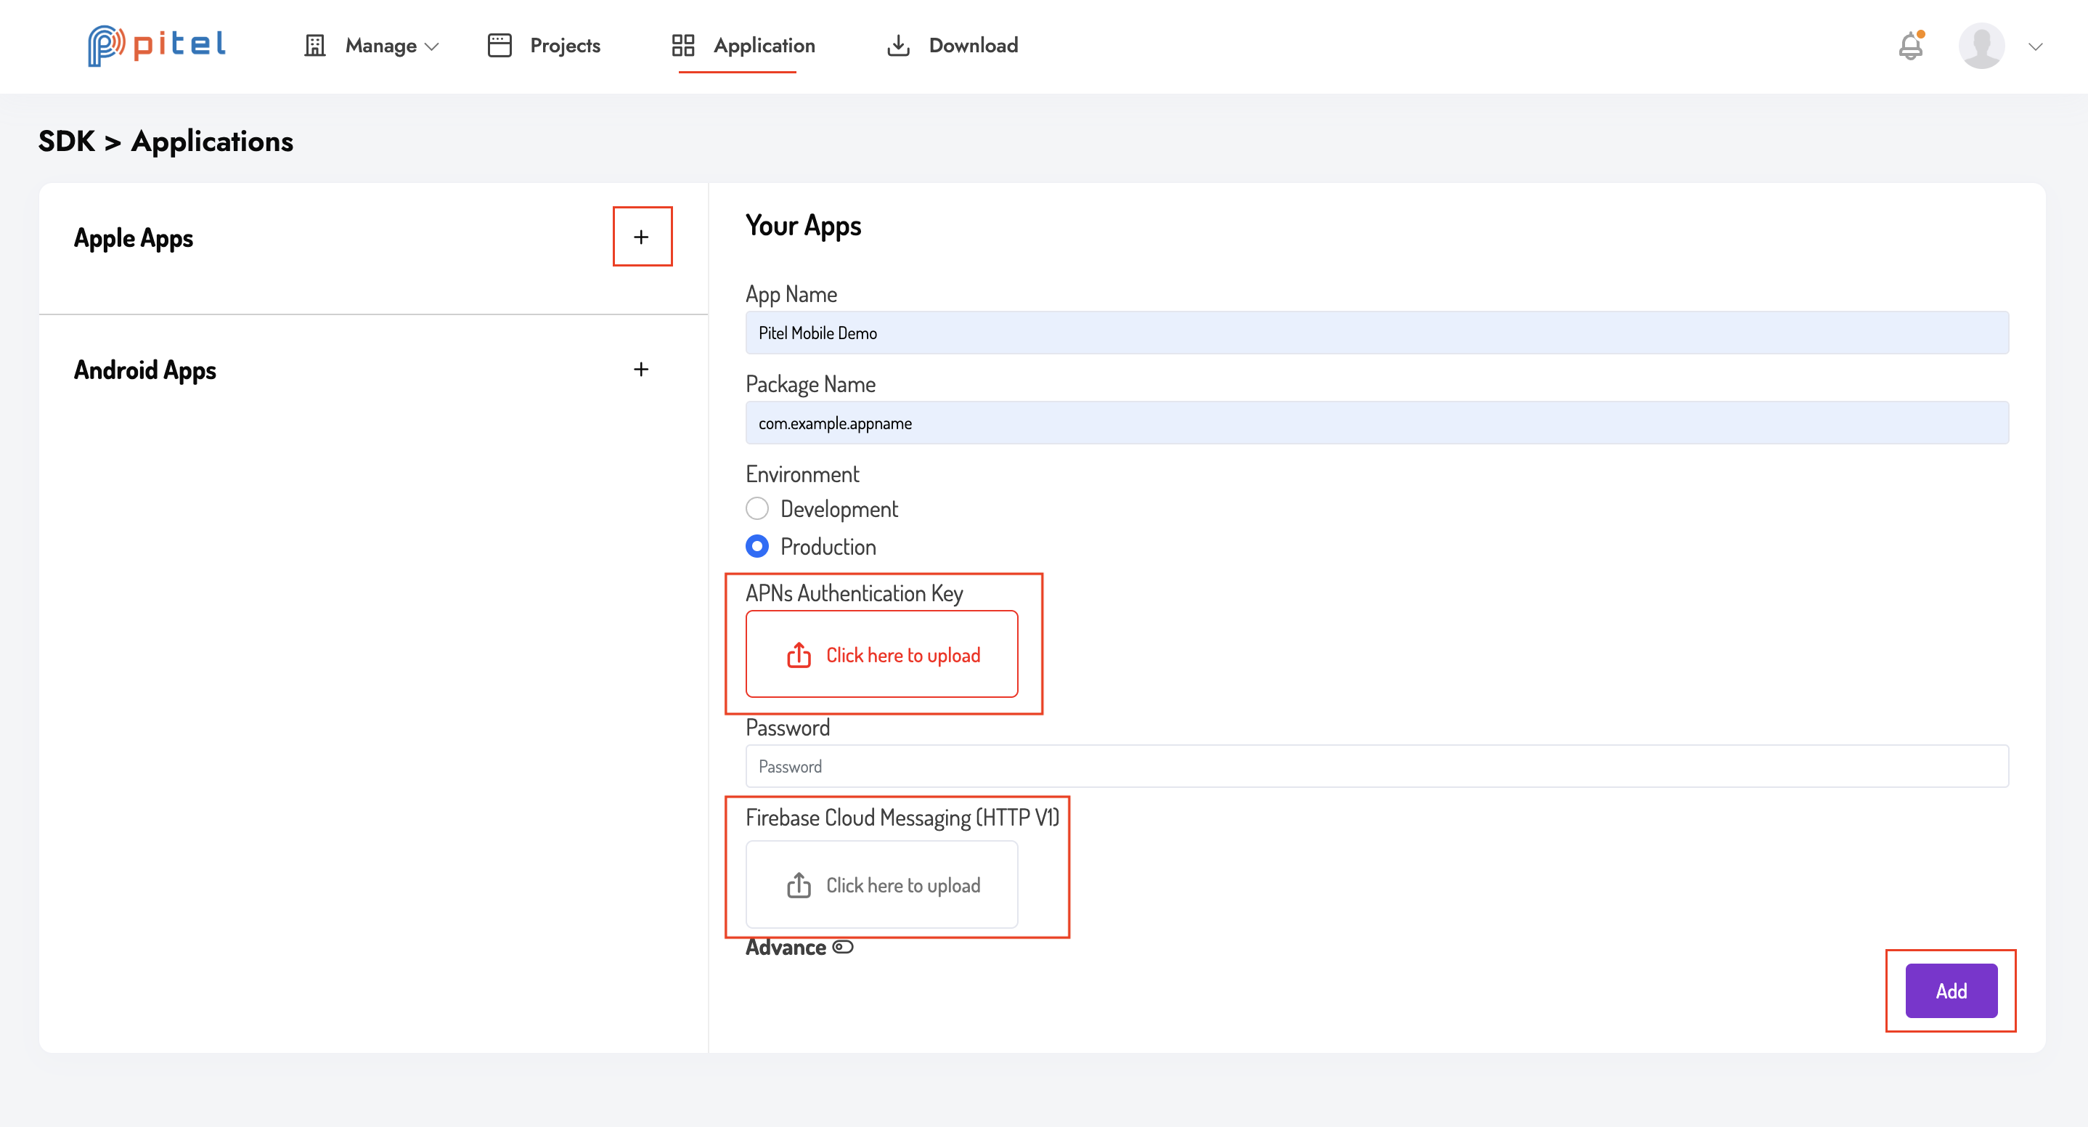Click the plus icon beside Apple Apps
2088x1127 pixels.
641,237
